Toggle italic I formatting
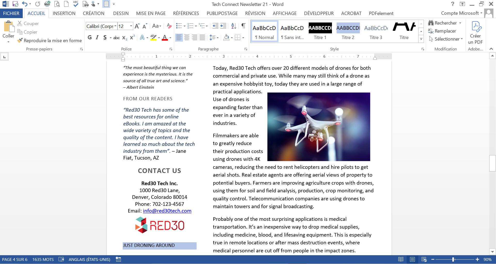Viewport: 496px width, 264px height. [x=97, y=37]
